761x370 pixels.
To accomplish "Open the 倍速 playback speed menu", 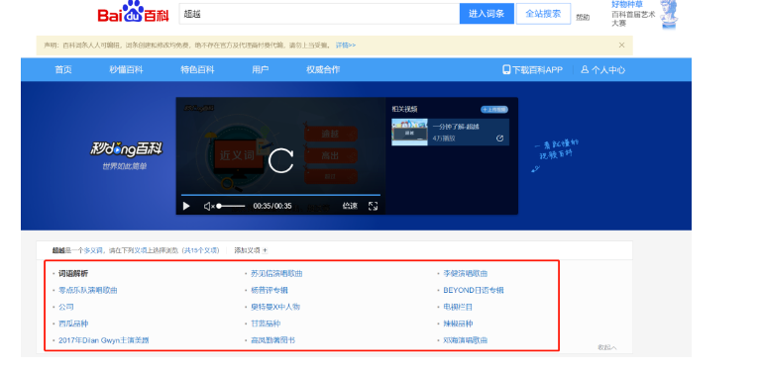I will coord(350,206).
